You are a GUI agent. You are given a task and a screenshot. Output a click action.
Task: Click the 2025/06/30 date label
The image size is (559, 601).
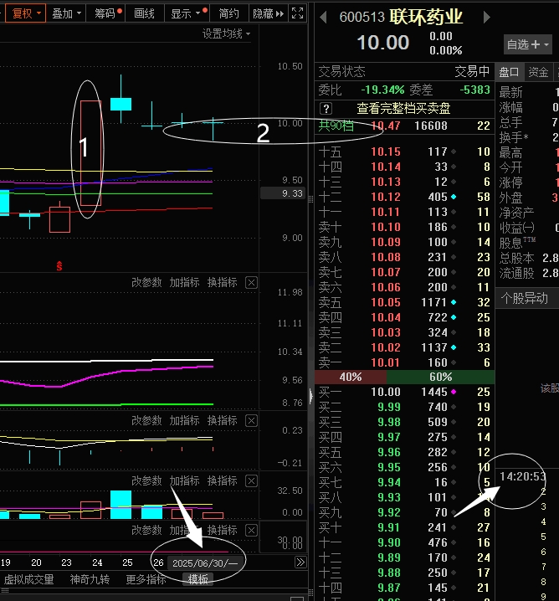[204, 563]
